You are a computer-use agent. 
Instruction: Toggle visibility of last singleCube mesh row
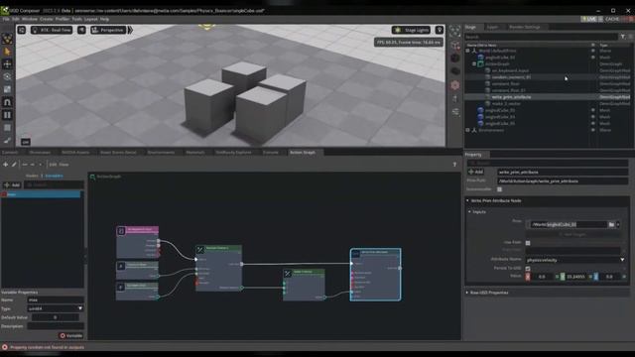tap(593, 123)
